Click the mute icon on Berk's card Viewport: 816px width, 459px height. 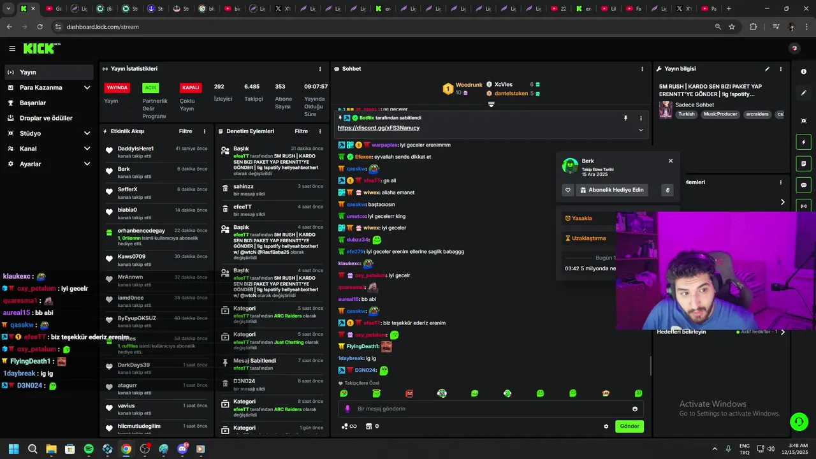point(667,190)
